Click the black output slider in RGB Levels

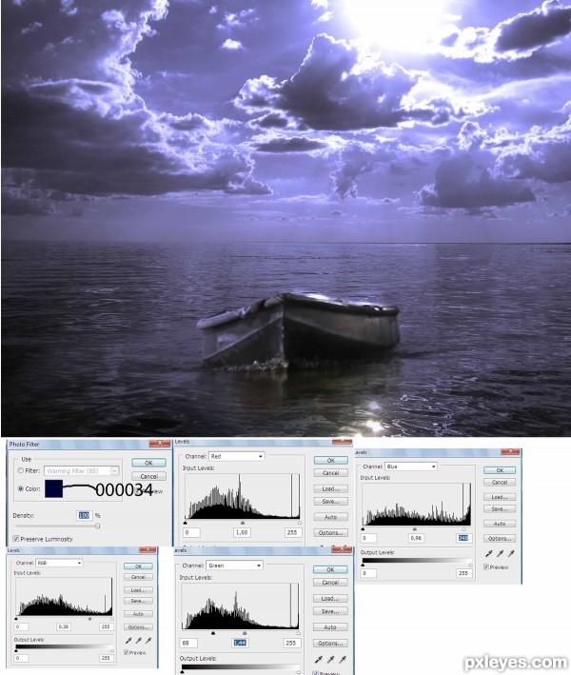click(16, 650)
